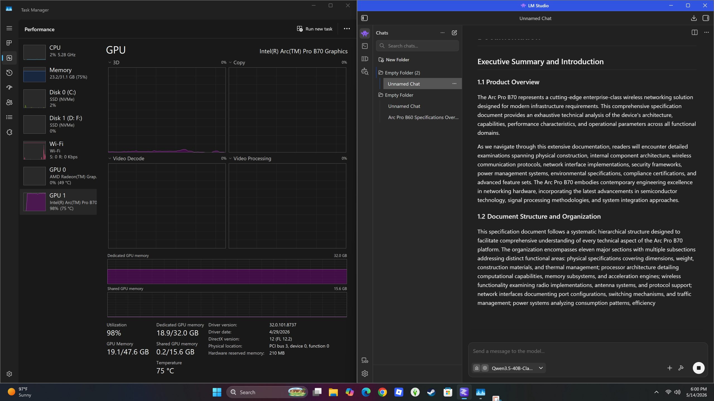
Task: Select GPU 1 Intel Arc Pro B70 entry
Action: (x=58, y=202)
